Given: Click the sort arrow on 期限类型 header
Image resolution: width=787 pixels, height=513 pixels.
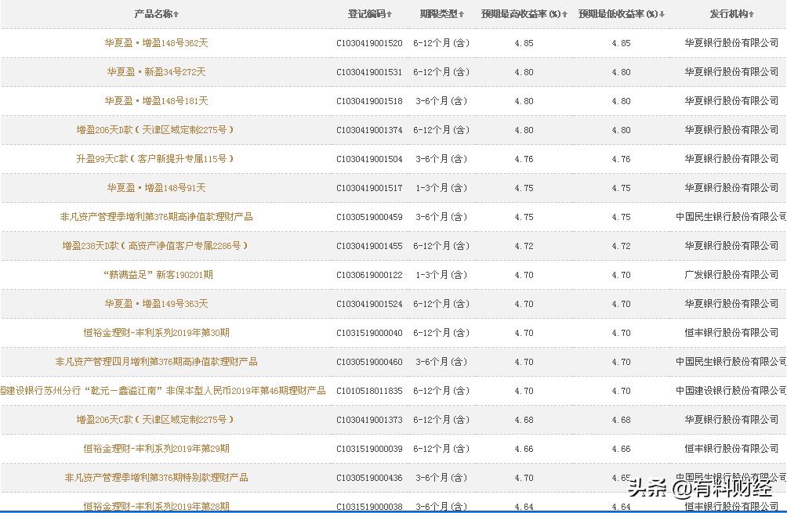Looking at the screenshot, I should [x=462, y=13].
